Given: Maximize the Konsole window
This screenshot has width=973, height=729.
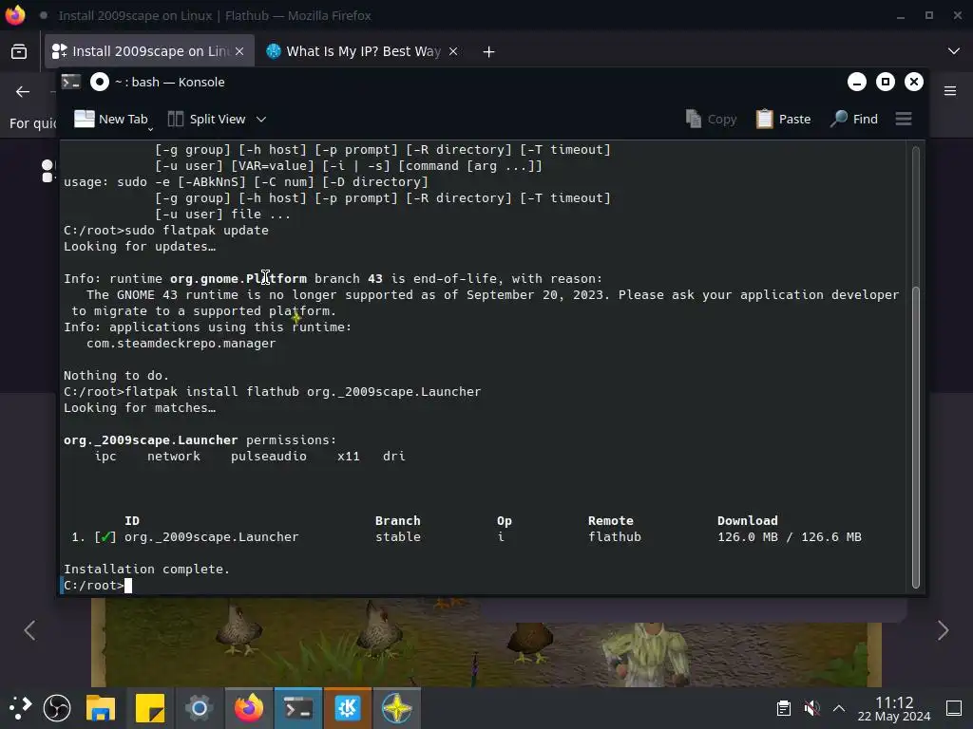Looking at the screenshot, I should [886, 82].
